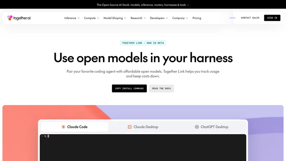Viewport: 286px width, 161px height.
Task: Click the Contact Sales button
Action: click(250, 18)
